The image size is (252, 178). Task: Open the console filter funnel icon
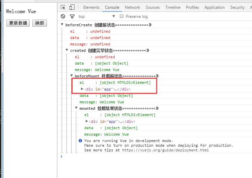click(x=72, y=16)
